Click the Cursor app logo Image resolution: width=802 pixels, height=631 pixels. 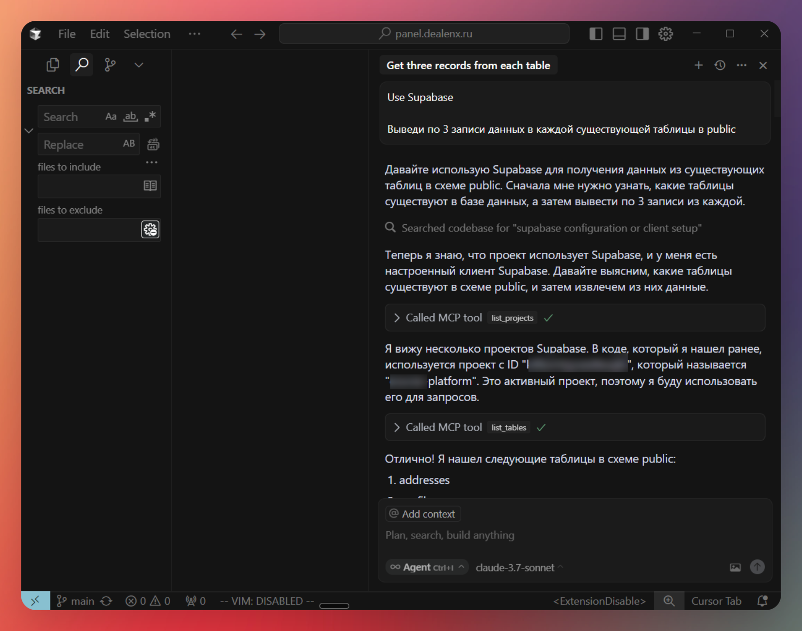[x=35, y=34]
